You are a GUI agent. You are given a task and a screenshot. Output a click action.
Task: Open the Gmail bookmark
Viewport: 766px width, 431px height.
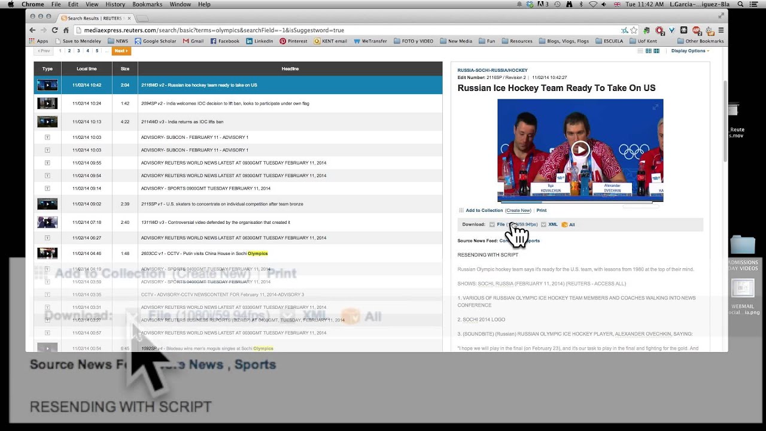pos(193,41)
